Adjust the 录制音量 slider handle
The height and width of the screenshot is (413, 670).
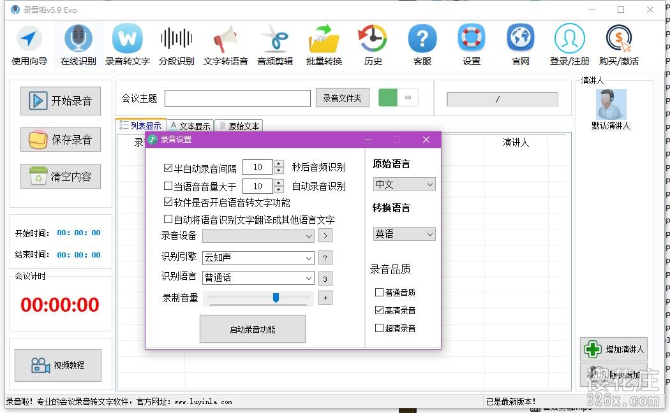276,298
